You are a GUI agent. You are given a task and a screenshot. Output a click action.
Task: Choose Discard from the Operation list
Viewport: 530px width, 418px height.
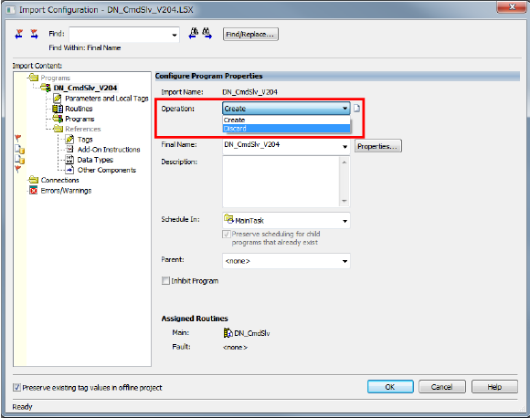pos(286,129)
